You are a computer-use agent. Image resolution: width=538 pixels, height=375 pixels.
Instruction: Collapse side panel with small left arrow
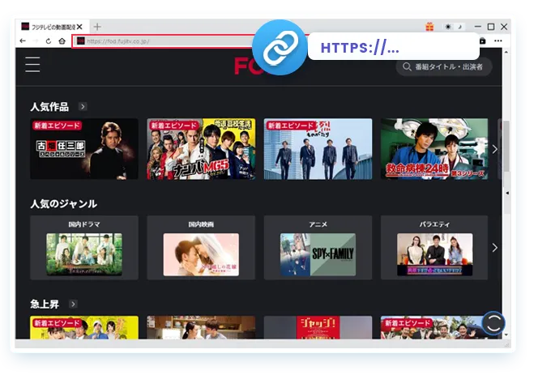[x=507, y=193]
